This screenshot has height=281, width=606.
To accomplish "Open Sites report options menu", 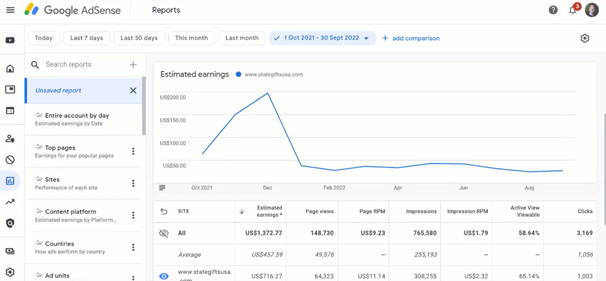I will [x=133, y=183].
